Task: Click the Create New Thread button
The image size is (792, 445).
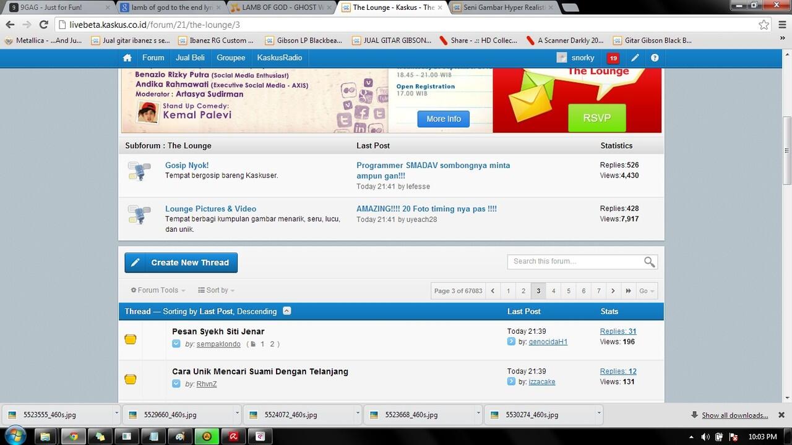Action: point(181,263)
